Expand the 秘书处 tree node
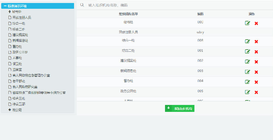Screen dimensions: 273x140 click(10, 11)
